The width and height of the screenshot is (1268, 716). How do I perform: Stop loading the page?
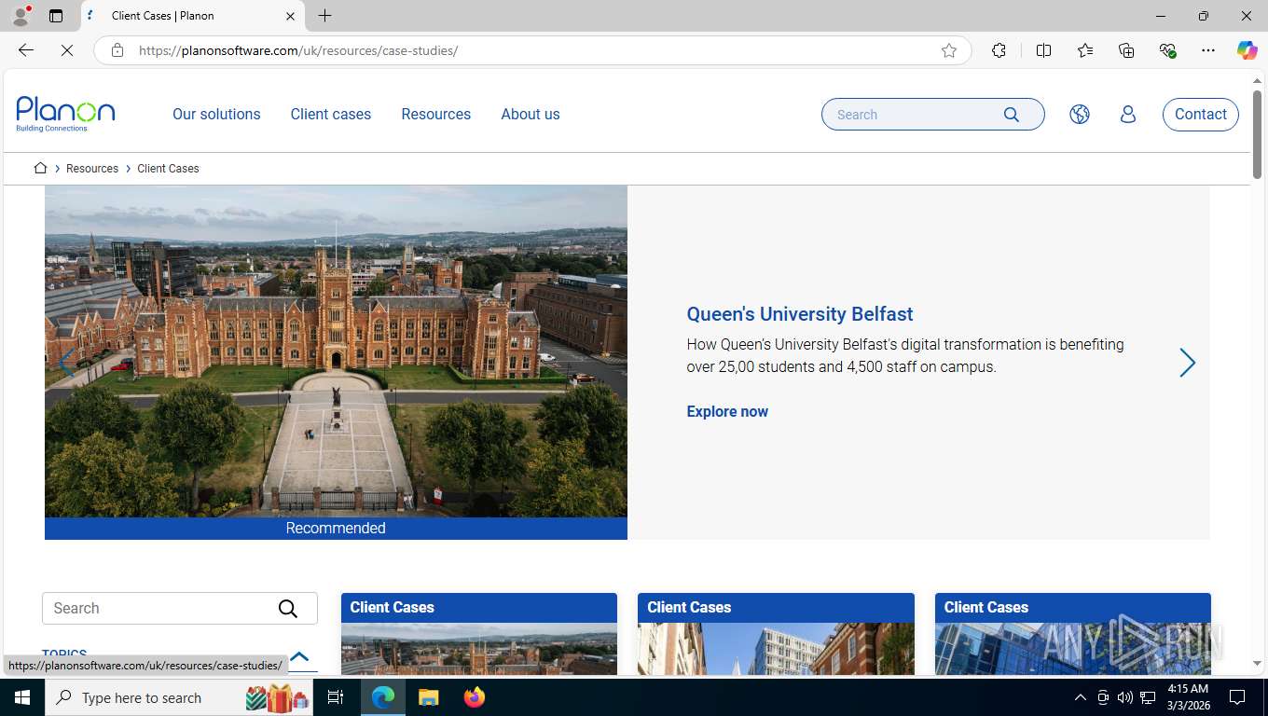point(67,50)
